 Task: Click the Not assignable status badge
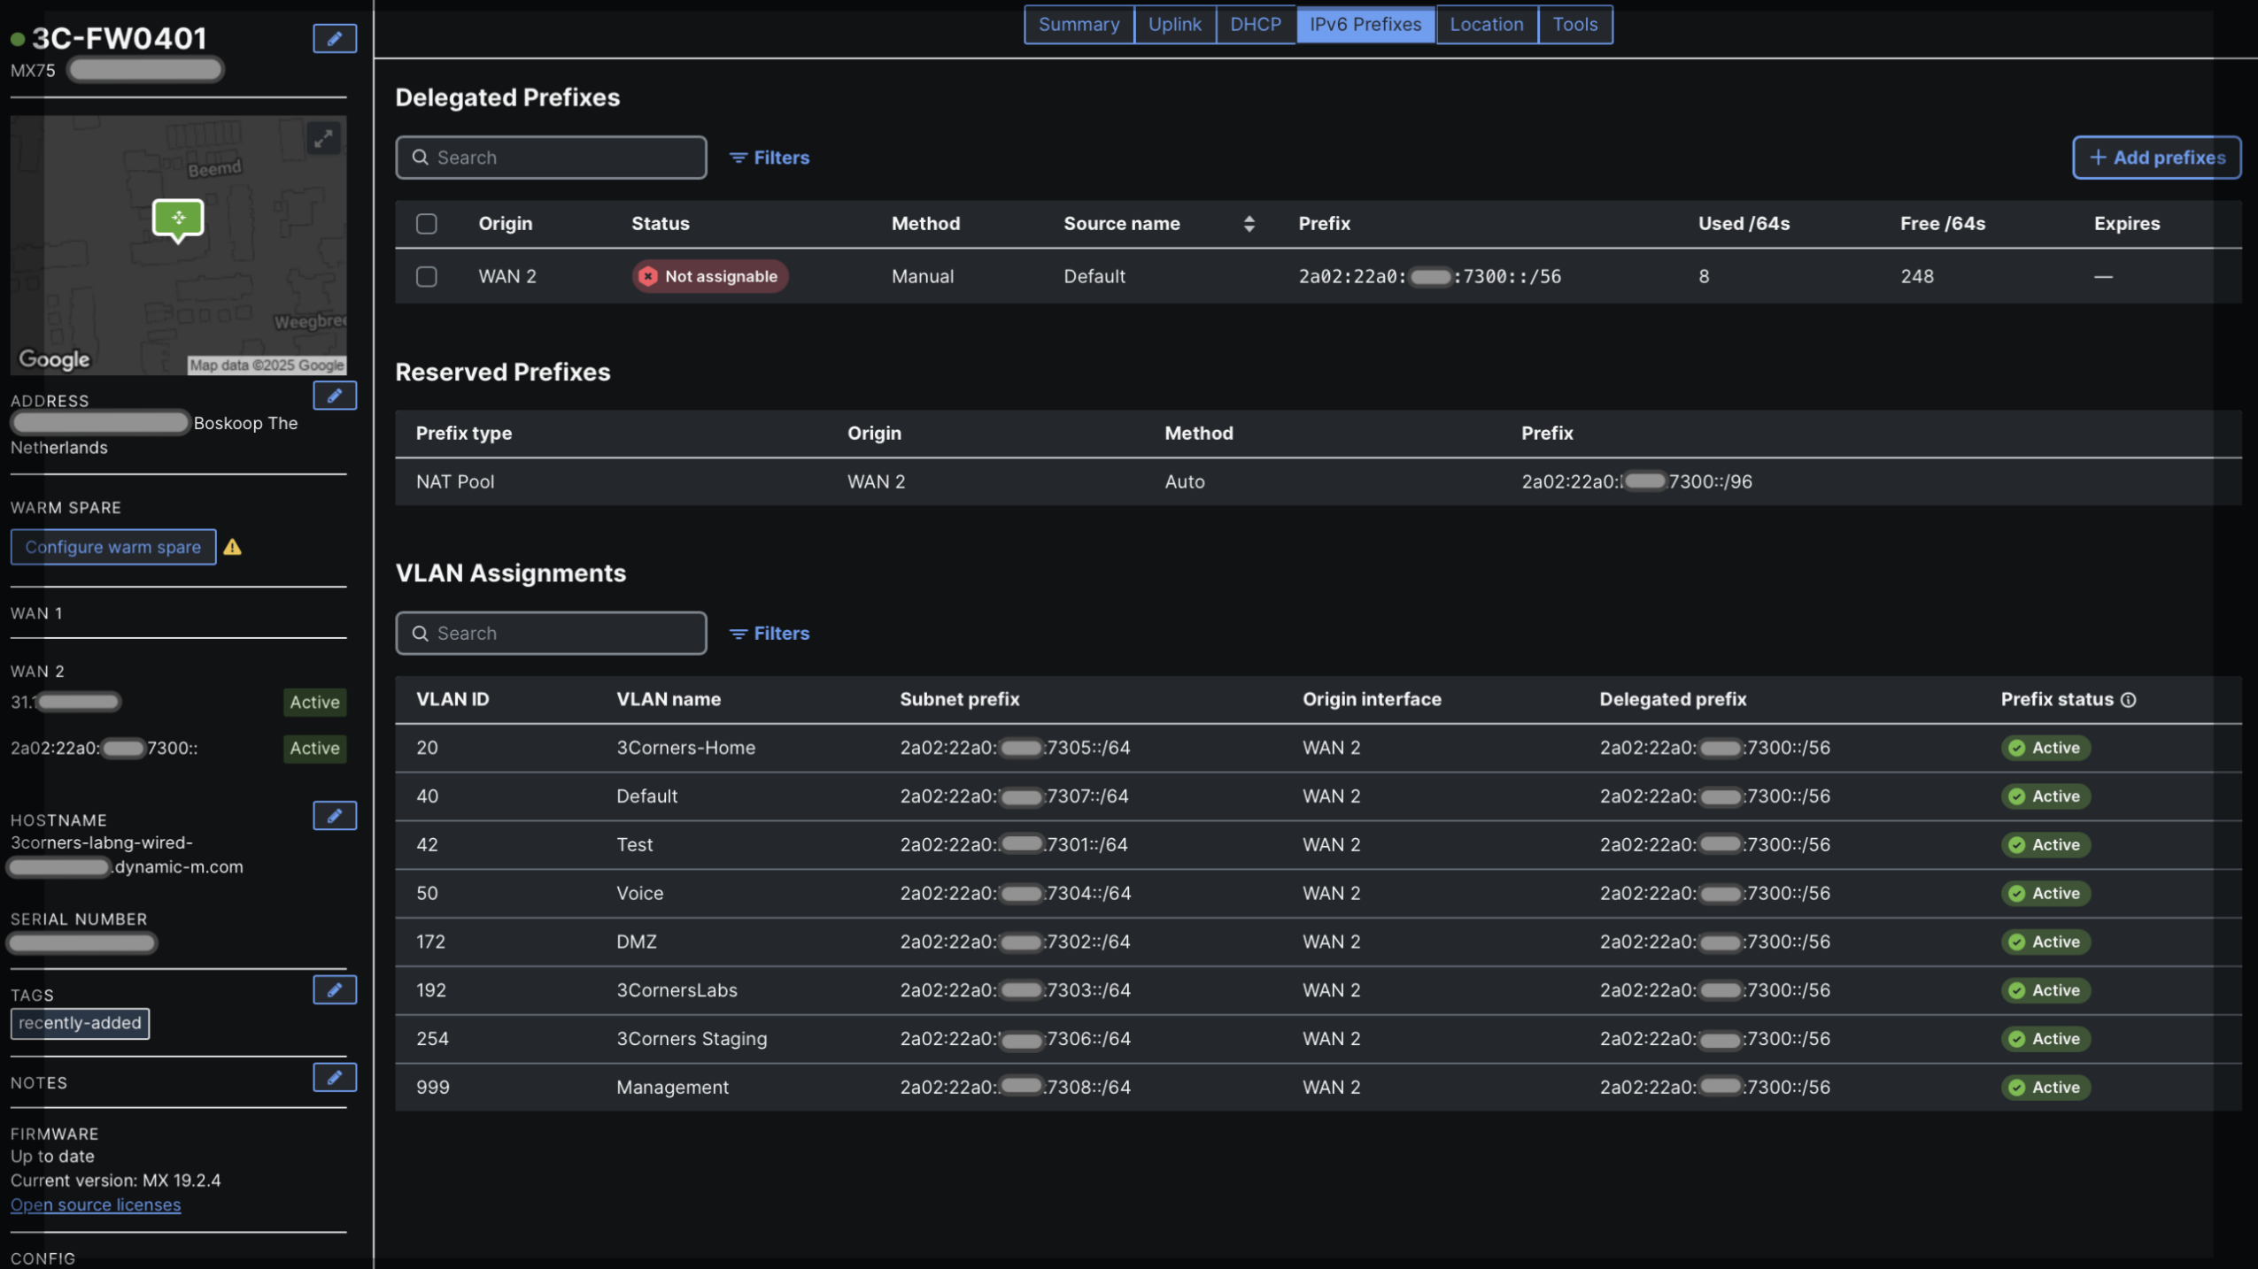pos(709,276)
